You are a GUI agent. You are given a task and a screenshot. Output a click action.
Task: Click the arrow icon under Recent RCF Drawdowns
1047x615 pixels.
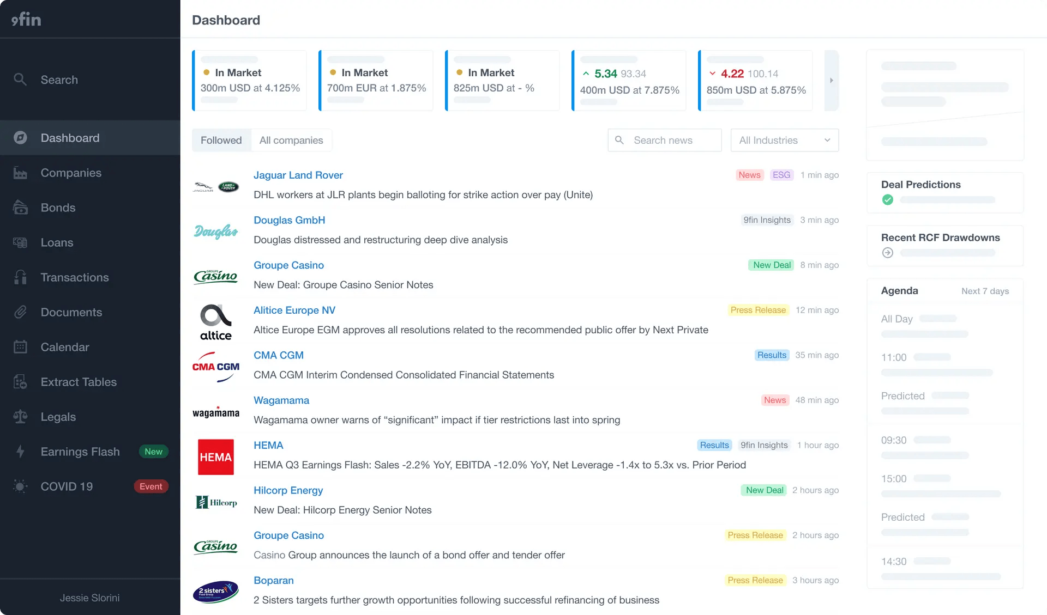(888, 253)
